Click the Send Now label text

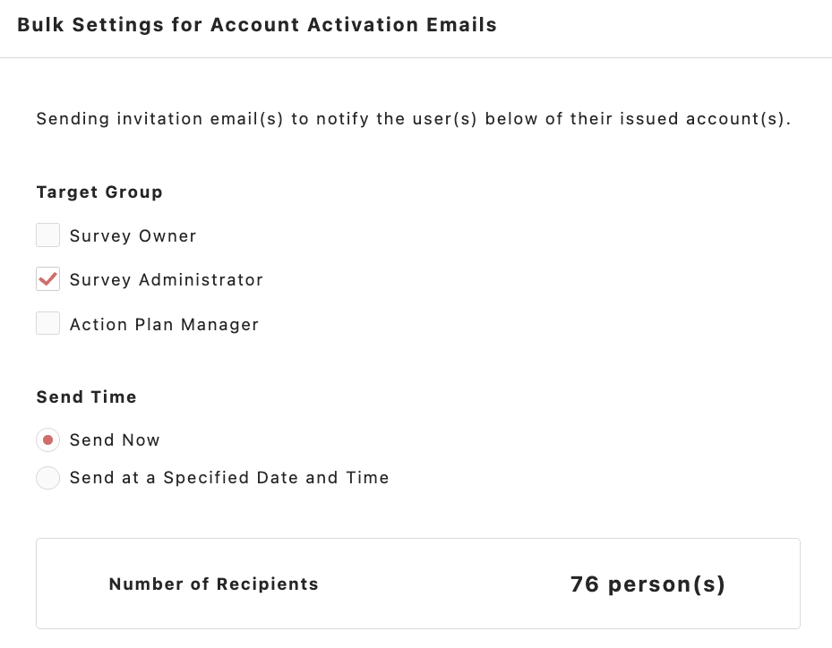(115, 440)
